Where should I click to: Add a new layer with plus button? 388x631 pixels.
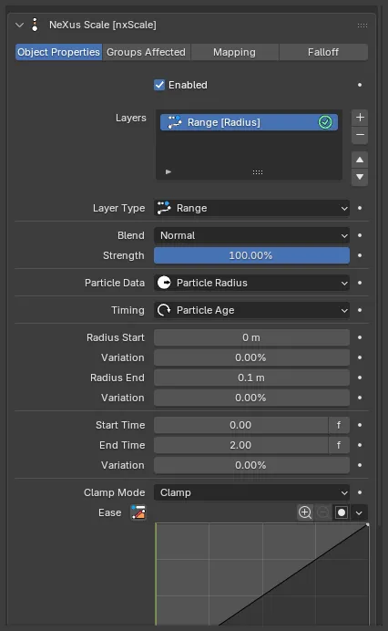tap(360, 118)
